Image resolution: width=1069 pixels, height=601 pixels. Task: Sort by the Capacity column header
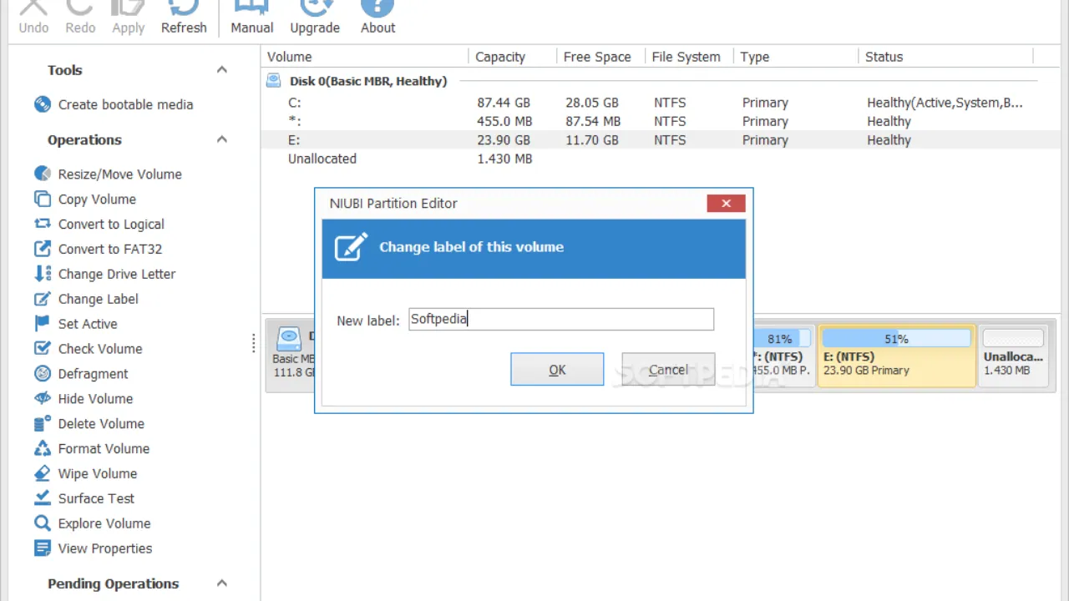[513, 57]
